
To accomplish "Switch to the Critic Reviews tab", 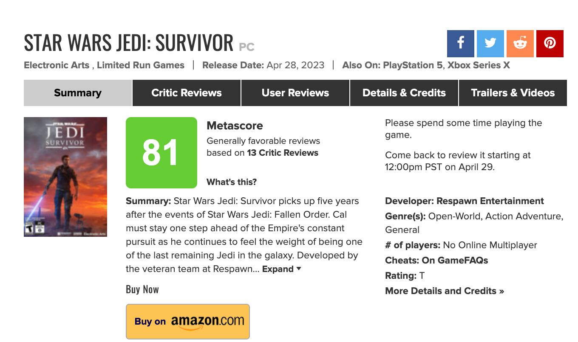I will pos(186,93).
